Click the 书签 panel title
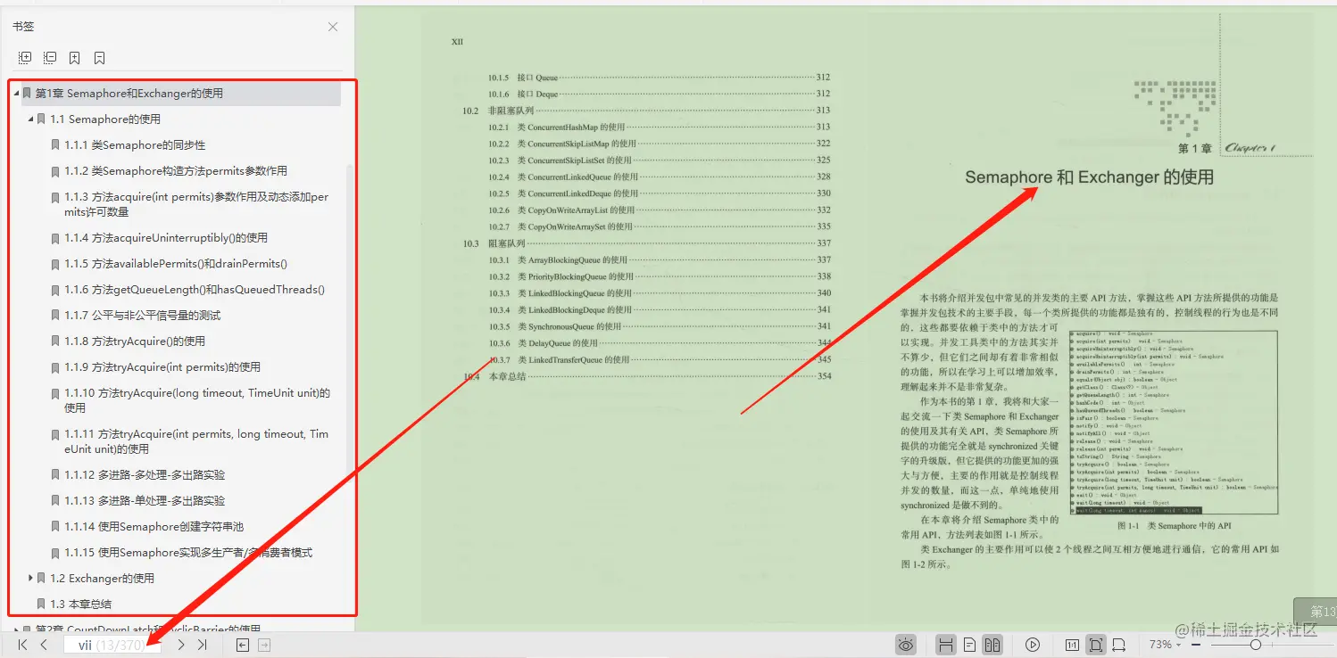This screenshot has width=1337, height=658. (x=23, y=27)
